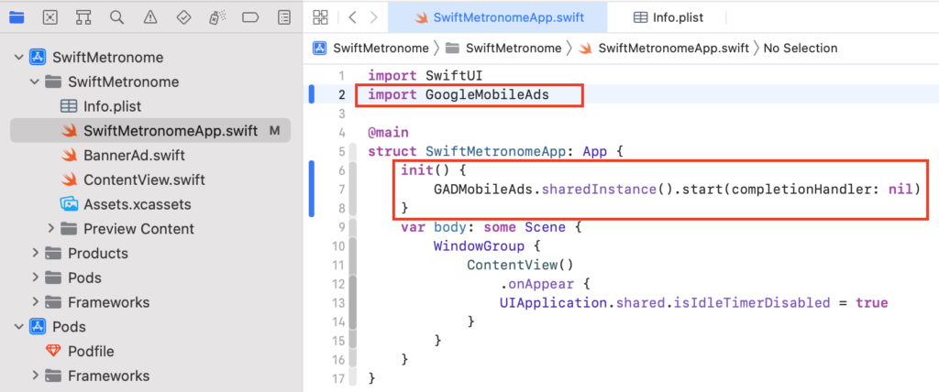Image resolution: width=939 pixels, height=392 pixels.
Task: Expand Frameworks folder under Pods project
Action: pos(36,376)
